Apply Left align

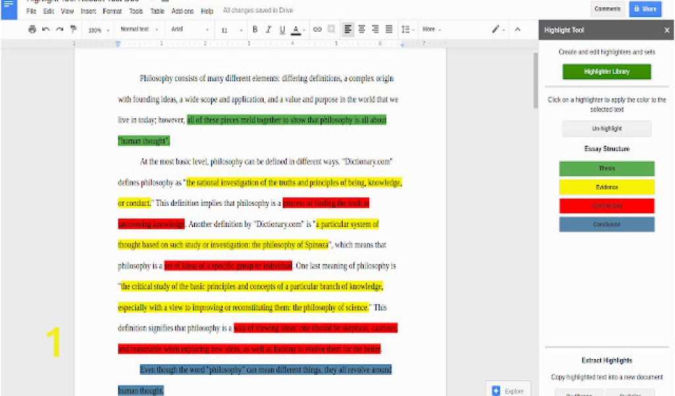pos(348,29)
